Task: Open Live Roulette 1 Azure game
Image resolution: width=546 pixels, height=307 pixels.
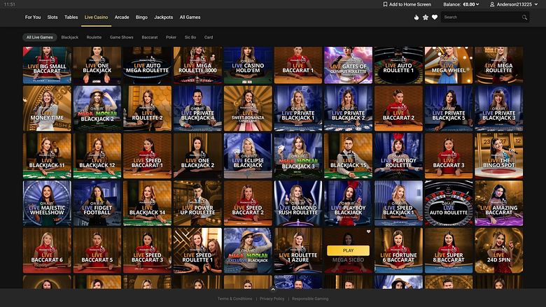Action: pyautogui.click(x=298, y=250)
